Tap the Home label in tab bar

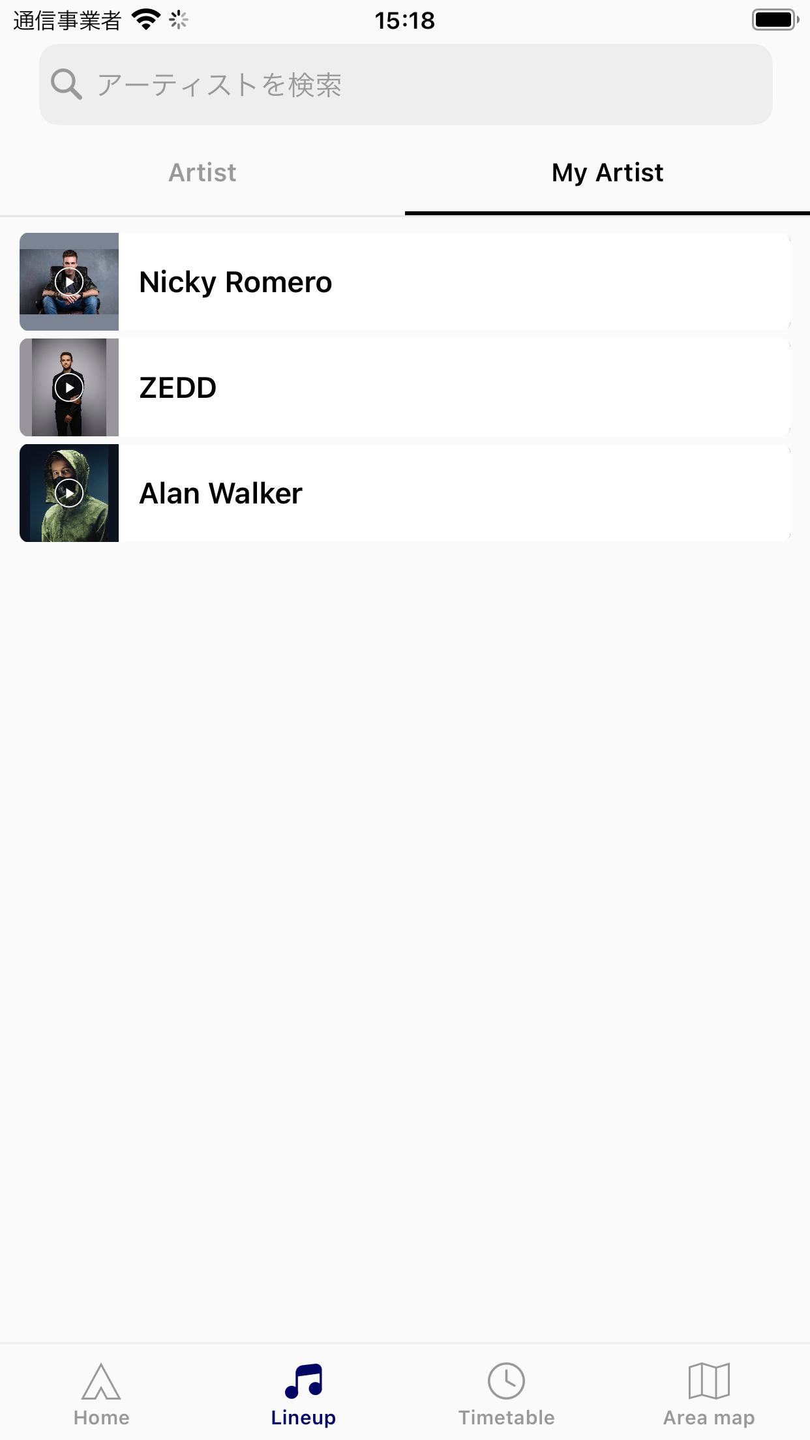101,1418
